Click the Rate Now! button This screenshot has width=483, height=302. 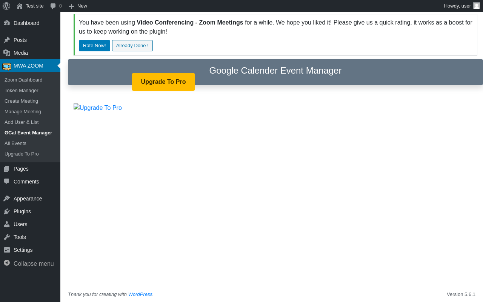pos(94,46)
